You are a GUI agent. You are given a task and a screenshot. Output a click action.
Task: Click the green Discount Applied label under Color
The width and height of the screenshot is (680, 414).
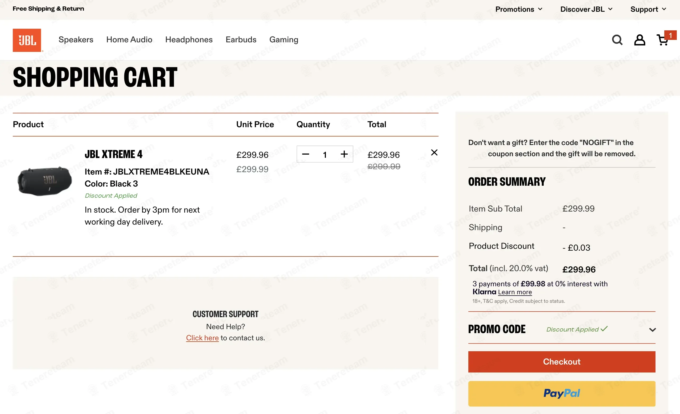pos(111,196)
